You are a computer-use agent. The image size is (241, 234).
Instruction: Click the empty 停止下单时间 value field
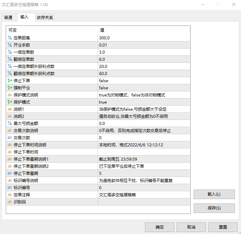click(143, 152)
